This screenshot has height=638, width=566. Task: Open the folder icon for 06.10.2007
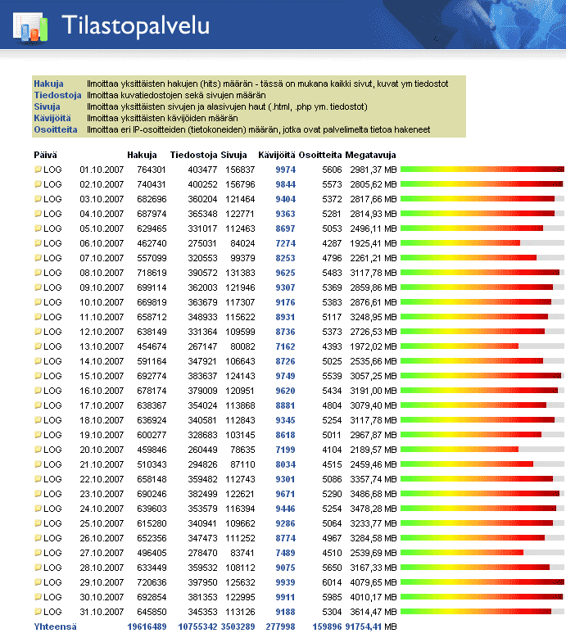[x=38, y=243]
